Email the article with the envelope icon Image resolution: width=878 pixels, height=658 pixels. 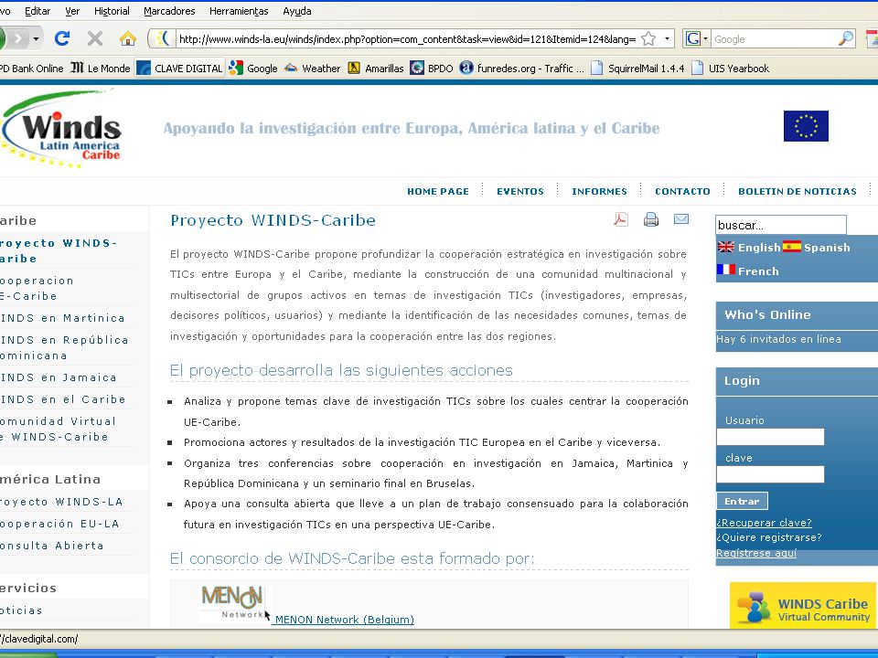click(680, 218)
